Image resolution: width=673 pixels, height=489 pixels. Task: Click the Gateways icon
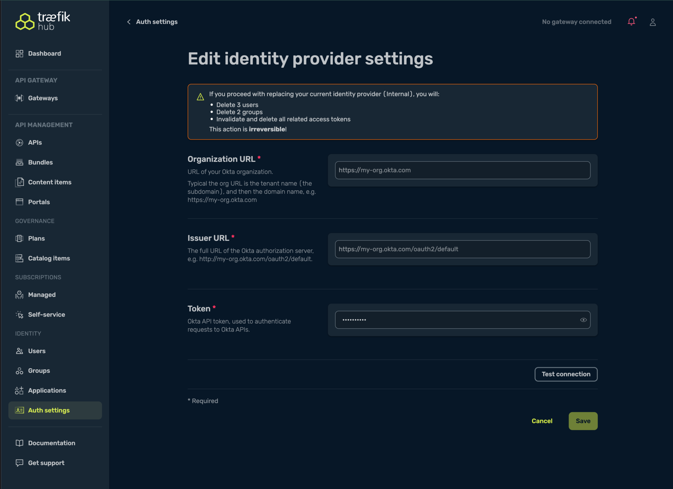(19, 98)
